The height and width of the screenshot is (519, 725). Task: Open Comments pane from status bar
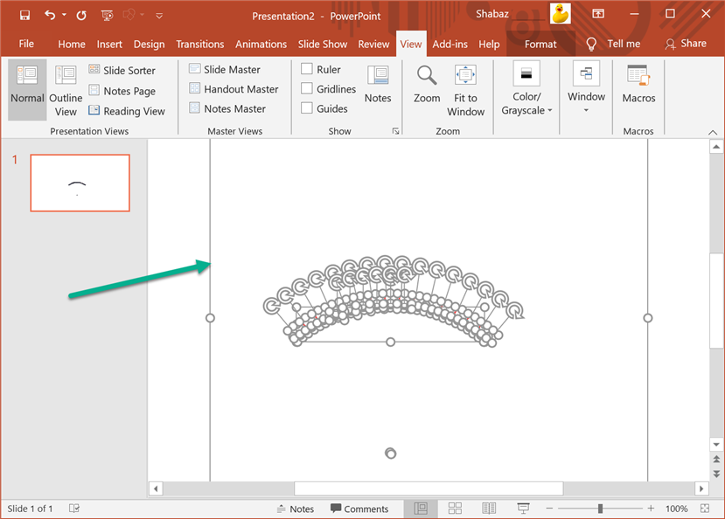359,509
